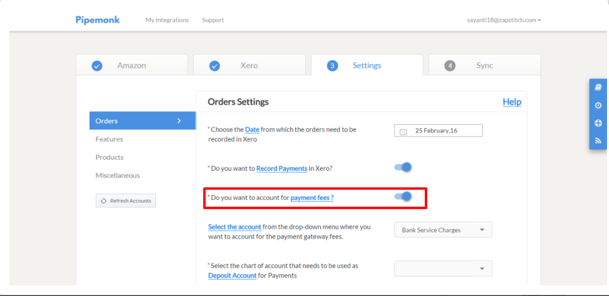609x296 pixels.
Task: Click the RSS feed icon in the side widget
Action: point(598,141)
